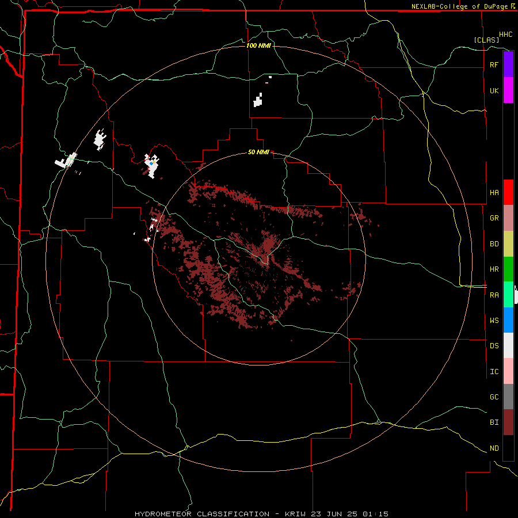The width and height of the screenshot is (518, 518).
Task: Pick the WS blue legend swatch
Action: pos(508,320)
